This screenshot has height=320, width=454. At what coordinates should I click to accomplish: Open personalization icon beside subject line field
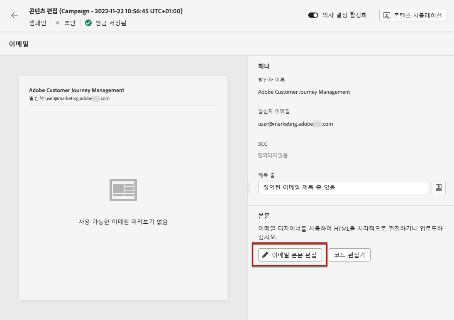click(x=438, y=188)
